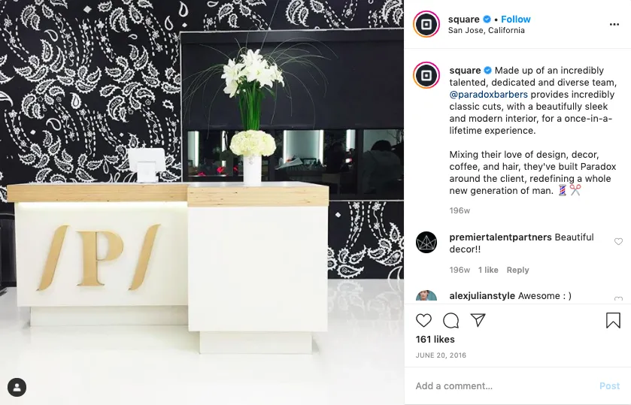Open alexjulianstyle's profile avatar
The image size is (631, 405).
coord(426,296)
